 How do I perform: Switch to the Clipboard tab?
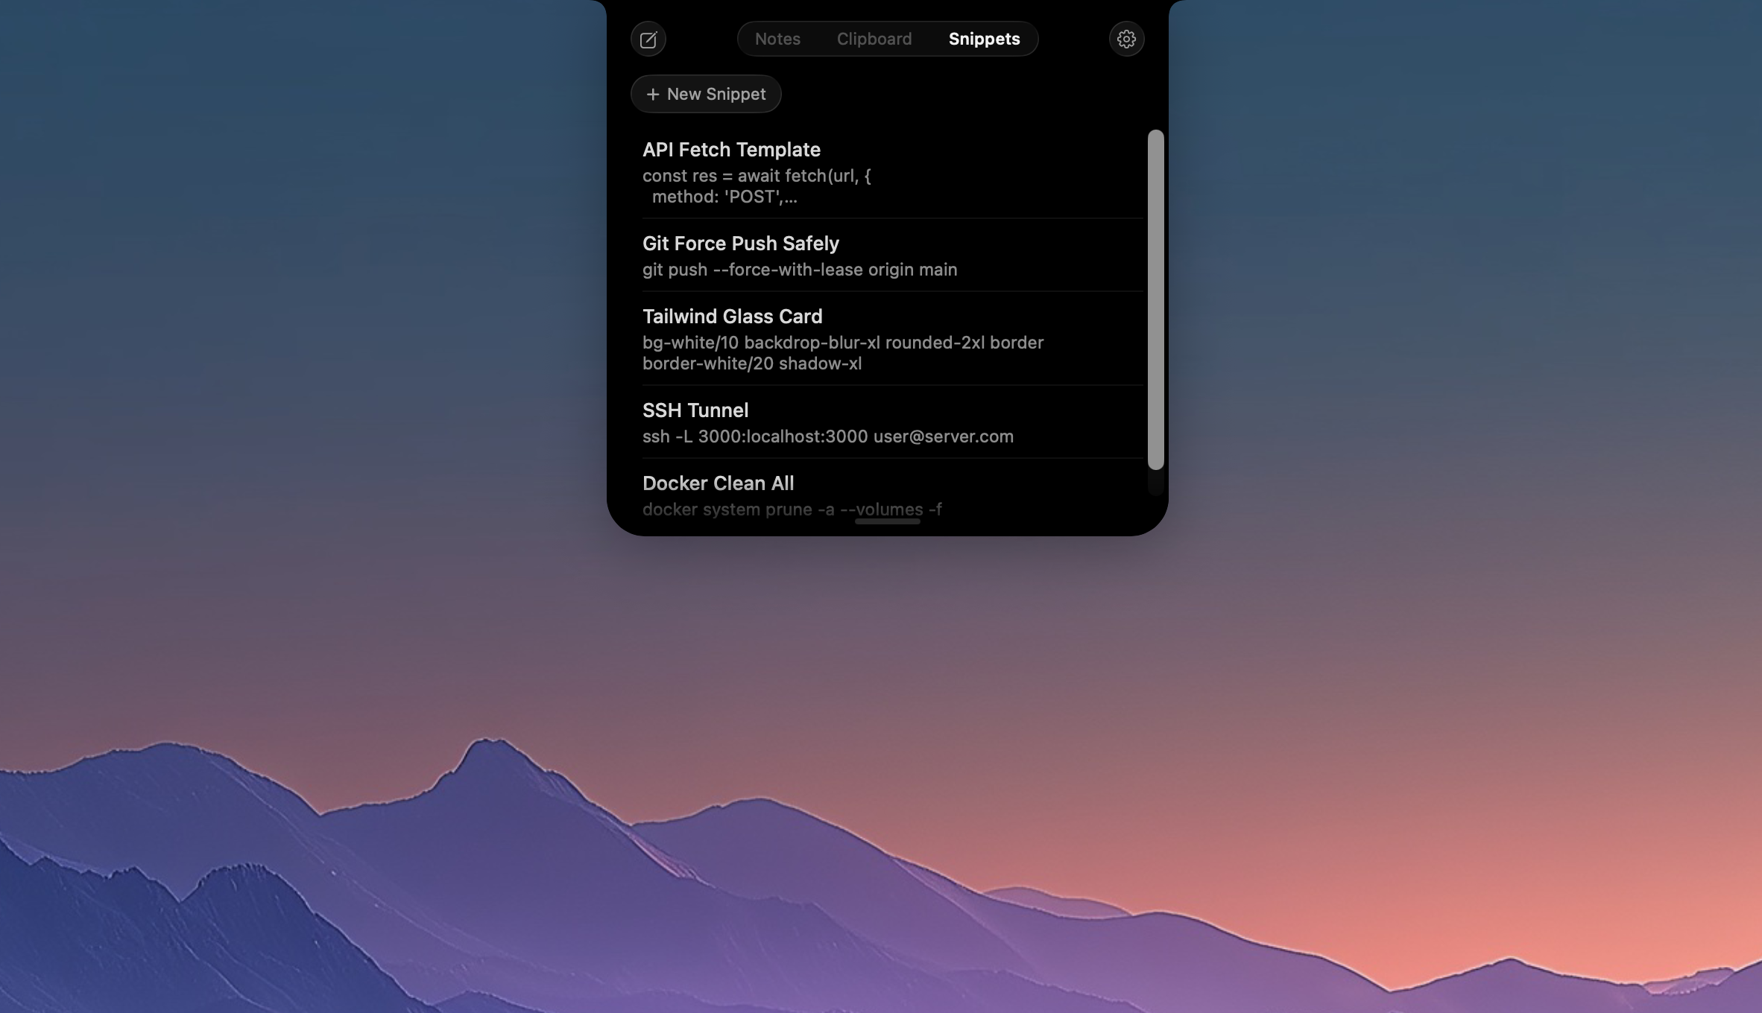click(874, 39)
